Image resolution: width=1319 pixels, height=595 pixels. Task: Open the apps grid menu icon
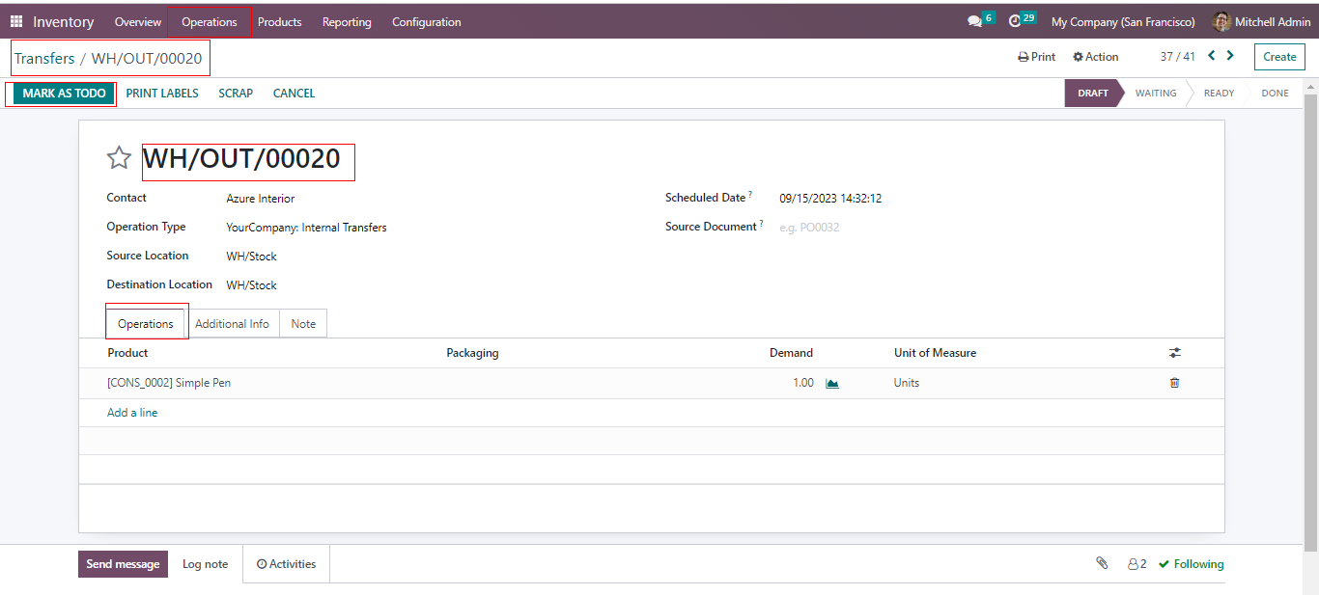click(x=16, y=21)
